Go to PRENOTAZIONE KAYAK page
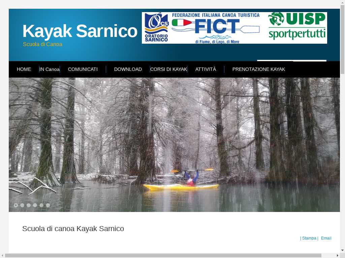345x258 pixels. 258,69
